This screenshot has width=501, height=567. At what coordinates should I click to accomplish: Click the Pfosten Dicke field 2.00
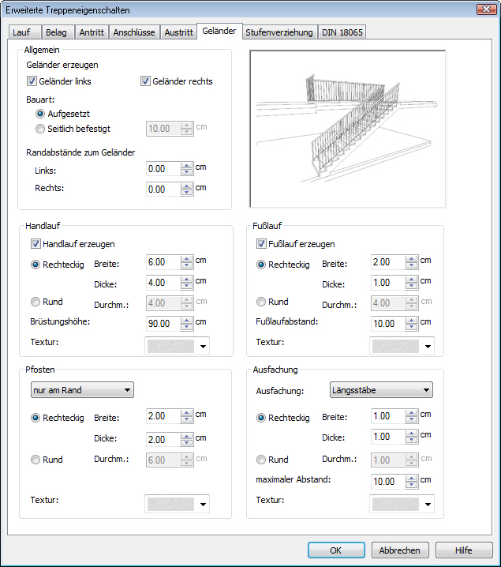163,439
